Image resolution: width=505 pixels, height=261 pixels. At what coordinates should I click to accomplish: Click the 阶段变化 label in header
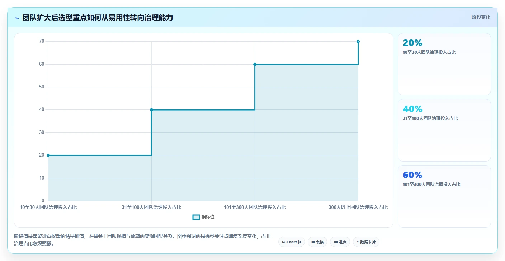[x=481, y=17]
